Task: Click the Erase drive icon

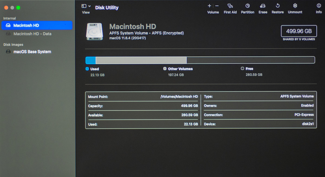Action: pyautogui.click(x=263, y=6)
